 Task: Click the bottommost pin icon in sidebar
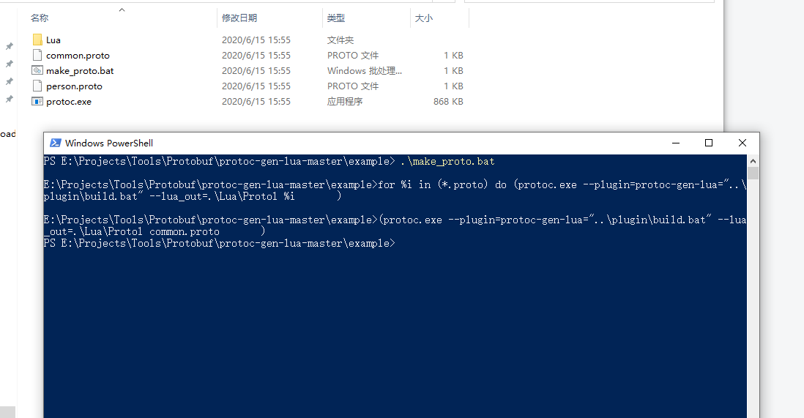pyautogui.click(x=10, y=99)
